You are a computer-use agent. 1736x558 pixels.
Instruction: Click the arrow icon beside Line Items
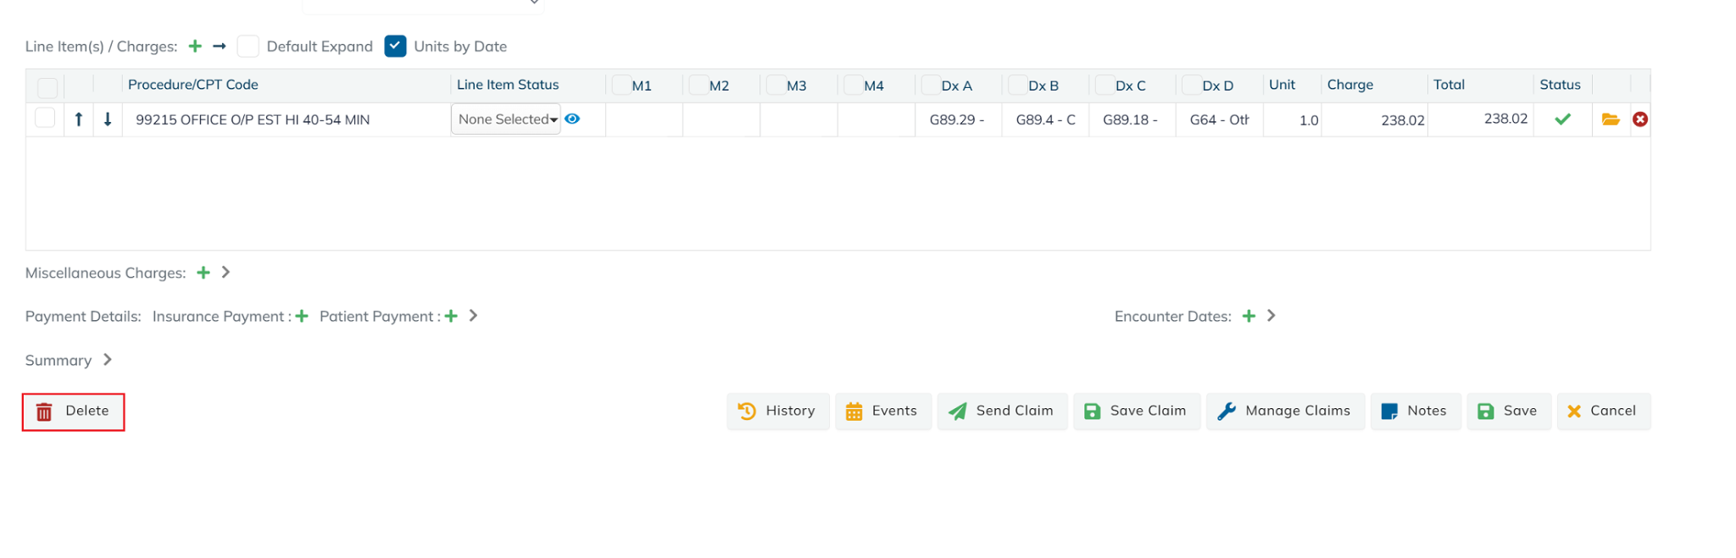(x=220, y=47)
